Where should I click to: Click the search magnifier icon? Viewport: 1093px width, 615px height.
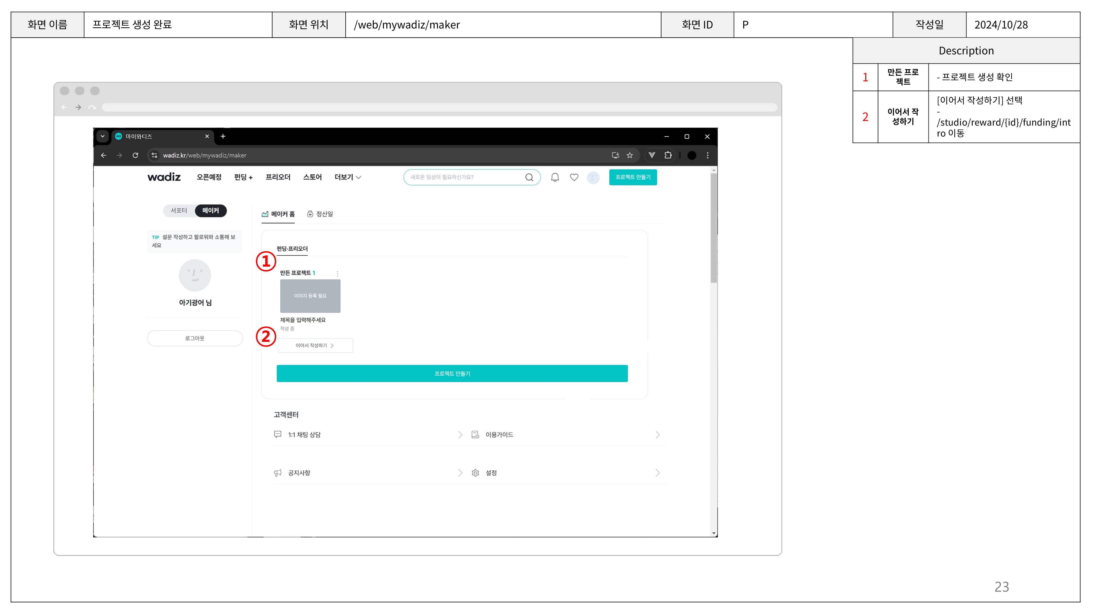click(x=529, y=177)
